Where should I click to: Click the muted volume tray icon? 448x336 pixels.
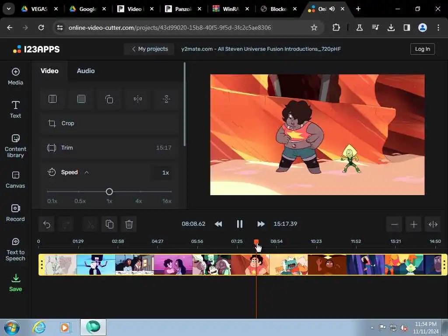[x=404, y=328]
